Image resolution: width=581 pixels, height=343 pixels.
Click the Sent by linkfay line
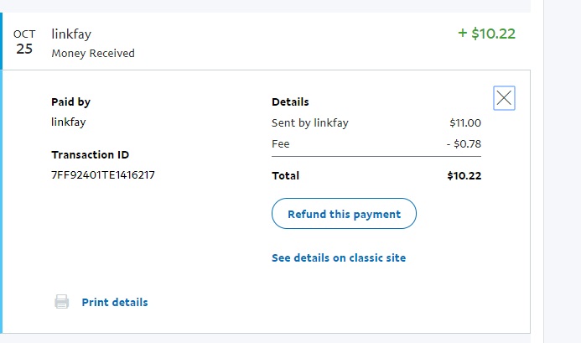pos(310,122)
